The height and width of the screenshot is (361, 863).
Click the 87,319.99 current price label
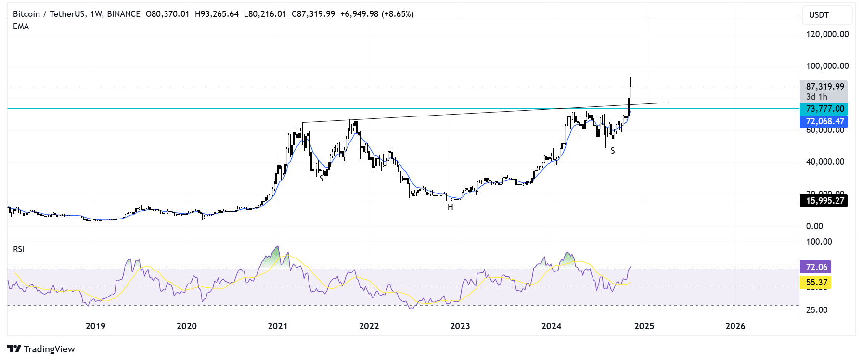(824, 87)
